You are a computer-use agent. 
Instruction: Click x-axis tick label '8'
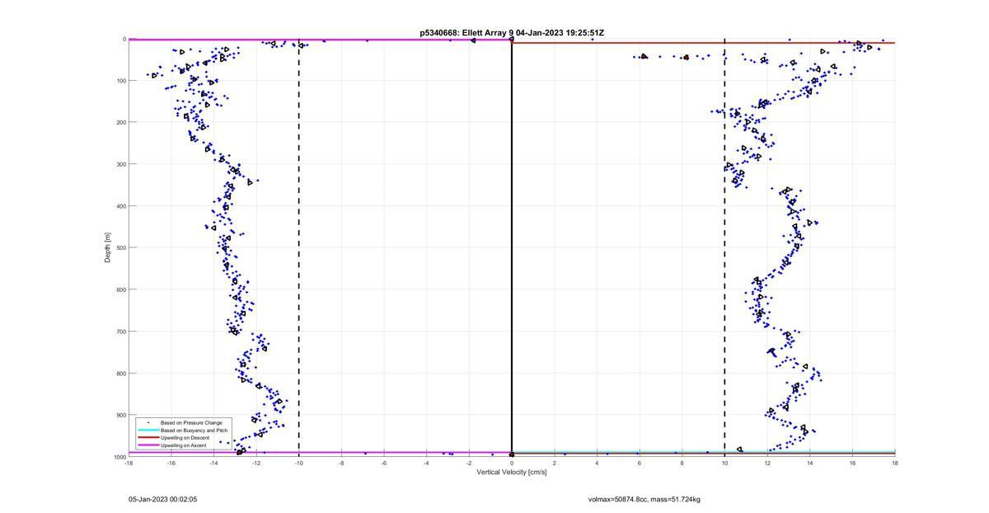coord(682,463)
